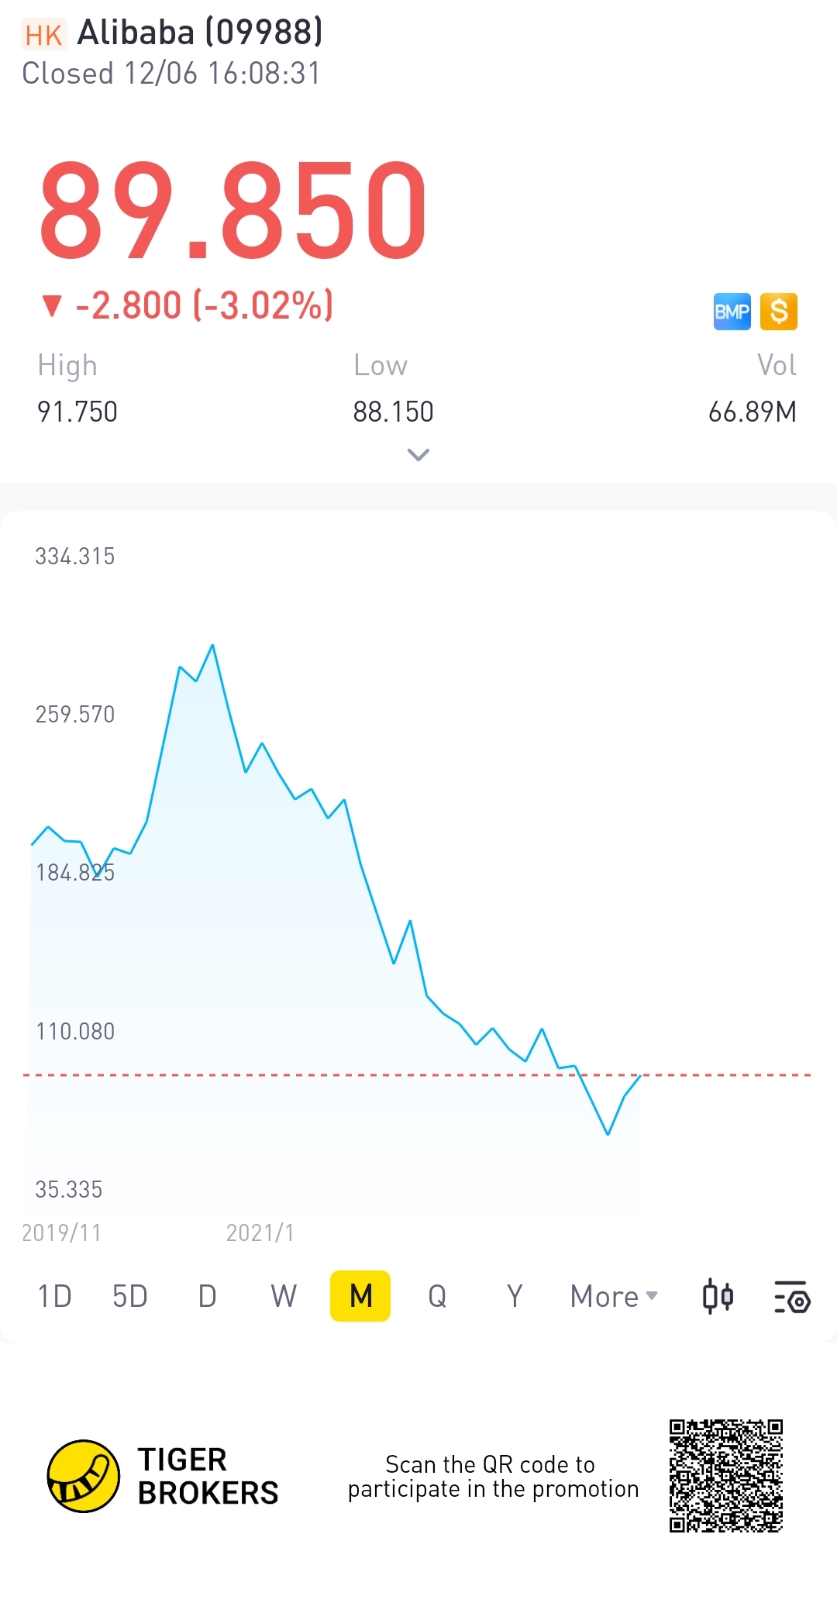This screenshot has width=837, height=1610.
Task: Tap the chart peak near 259.570
Action: tap(212, 645)
